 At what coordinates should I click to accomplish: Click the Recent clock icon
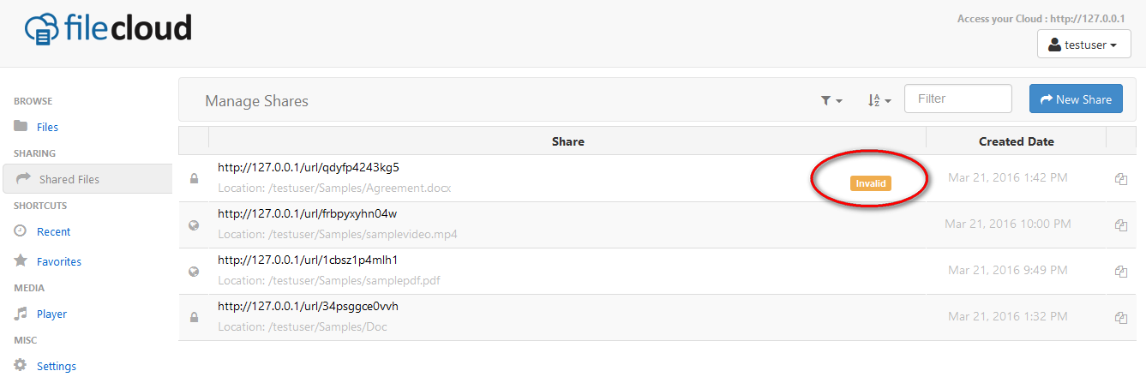(21, 231)
